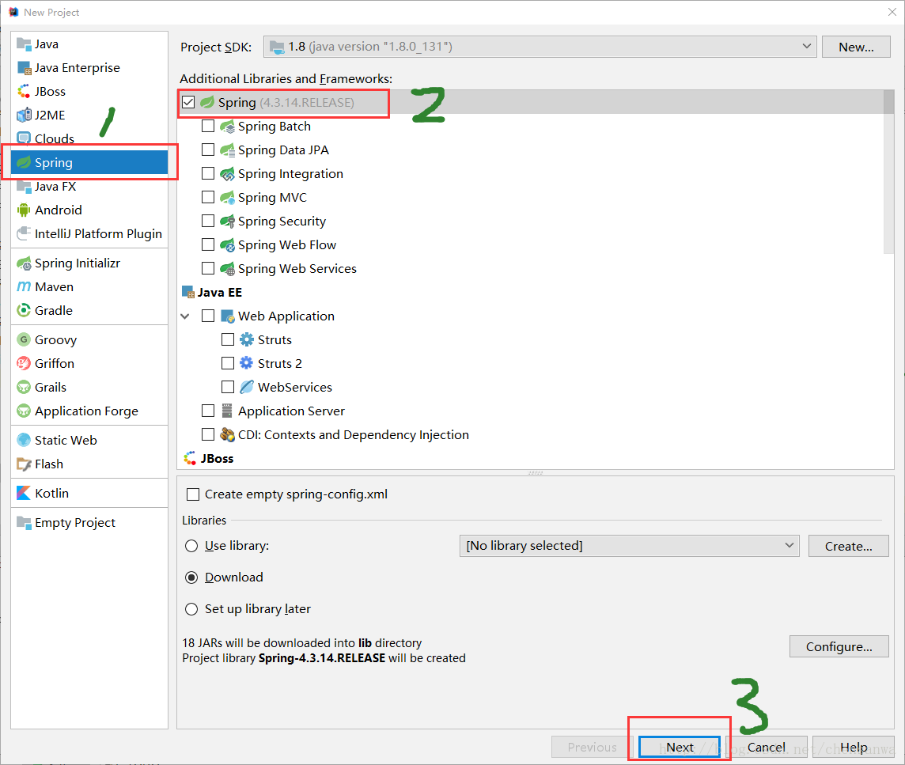
Task: Choose the Java FX icon
Action: click(x=24, y=187)
